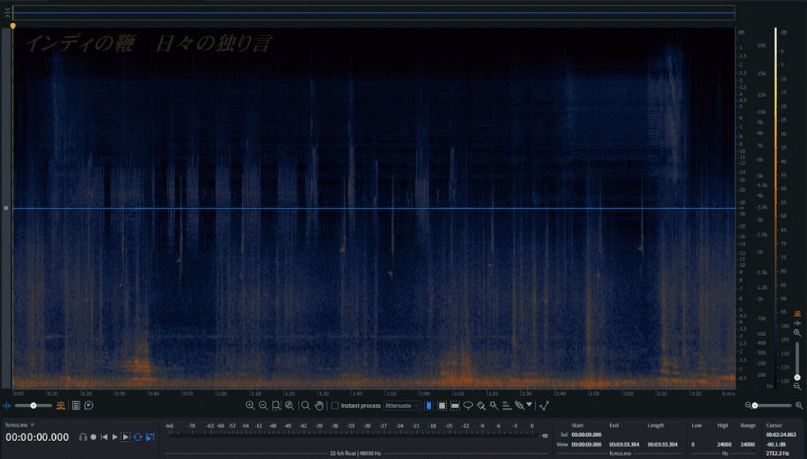Screen dimensions: 807x459
Task: Click the Record button
Action: click(x=93, y=437)
